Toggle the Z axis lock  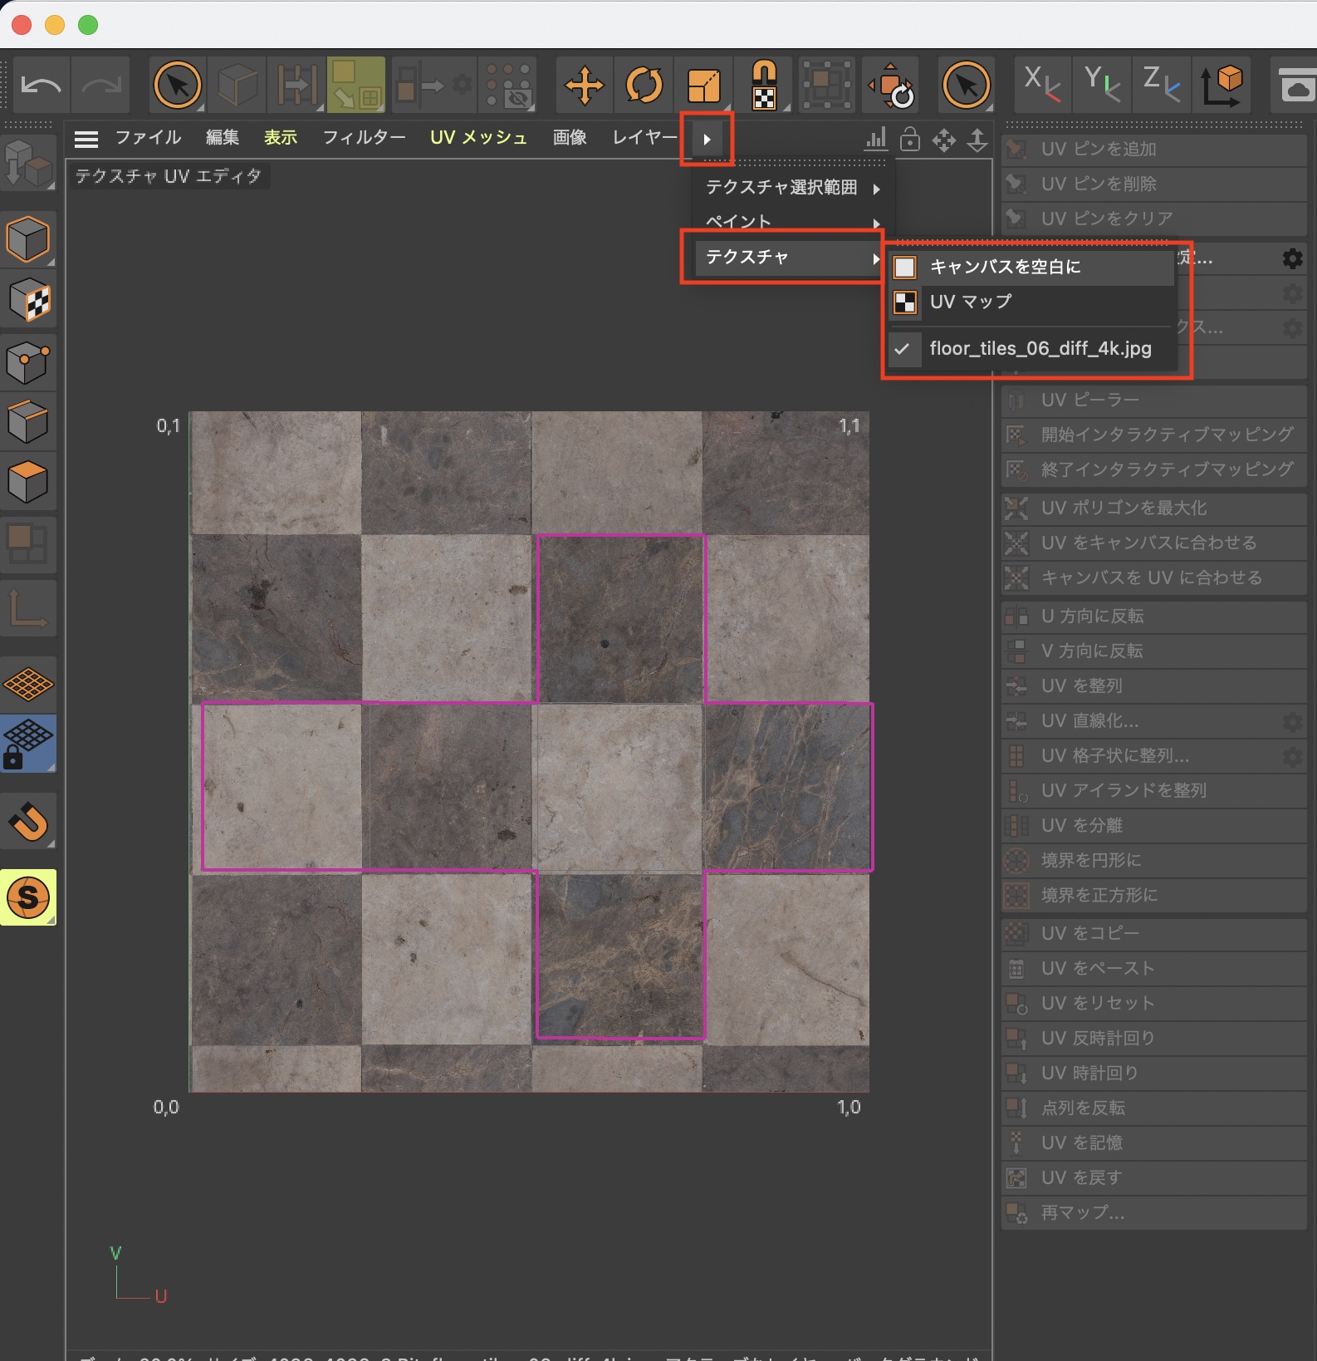point(1161,85)
